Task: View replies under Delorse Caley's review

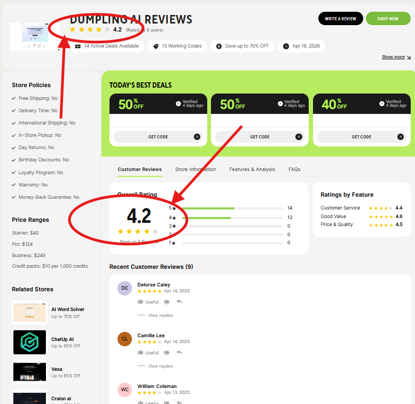Action: point(160,315)
